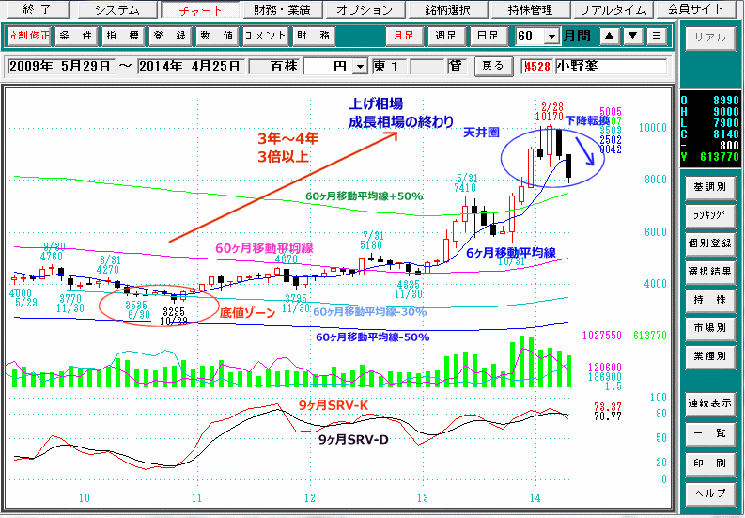Viewport: 745px width, 518px height.
Task: Click the 月間 period label
Action: 577,36
